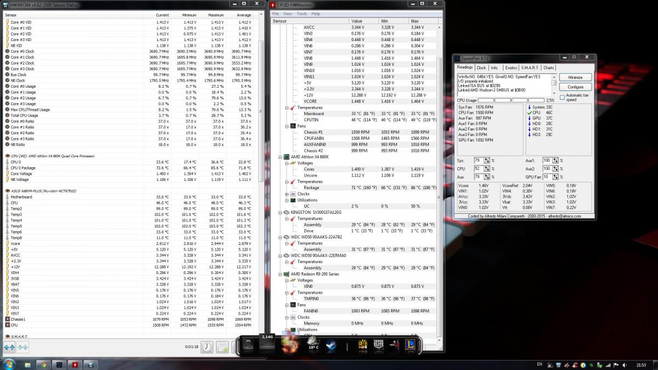Launch Sniper Elite from the dock
Viewport: 658px width, 370px height.
378,345
